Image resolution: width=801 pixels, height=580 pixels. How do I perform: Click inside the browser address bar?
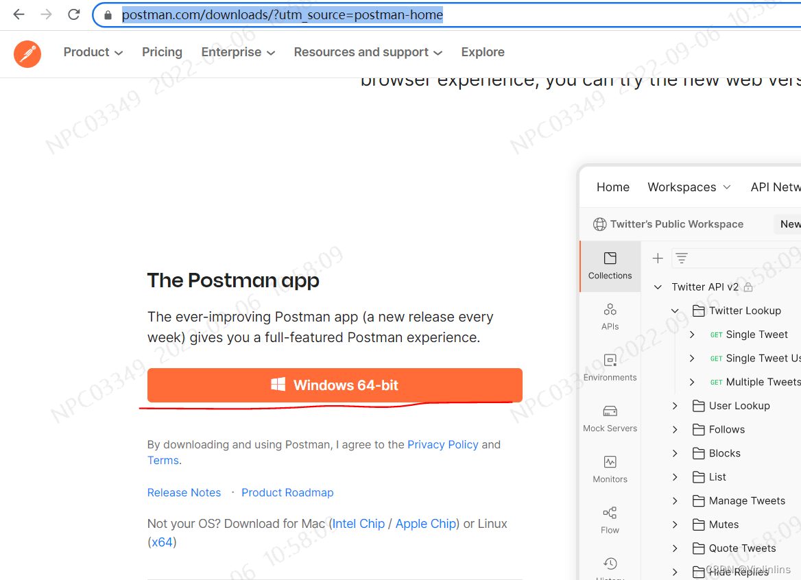(x=281, y=14)
